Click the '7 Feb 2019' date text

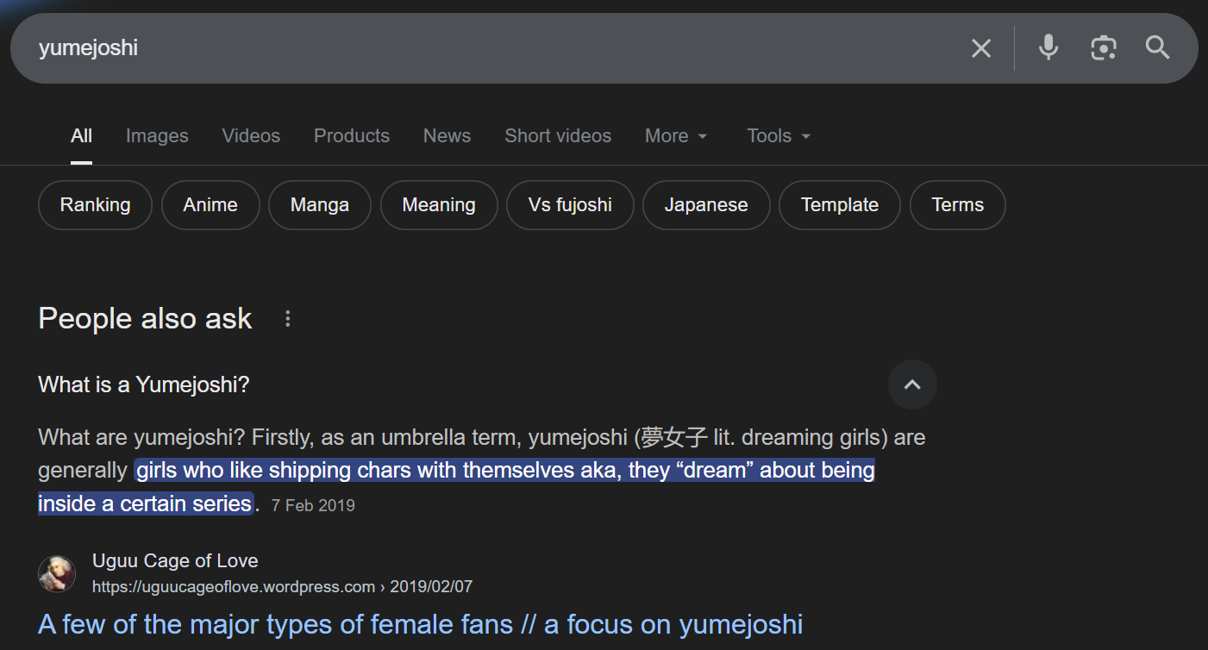(x=313, y=505)
